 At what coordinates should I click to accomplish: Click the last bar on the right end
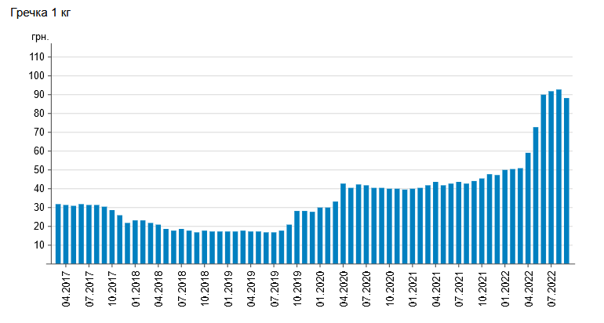pos(566,181)
